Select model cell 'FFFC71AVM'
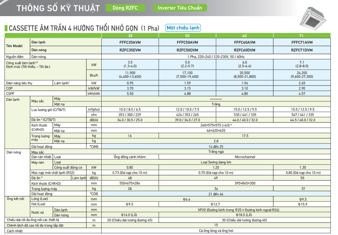338x235 pixels. (x=302, y=42)
